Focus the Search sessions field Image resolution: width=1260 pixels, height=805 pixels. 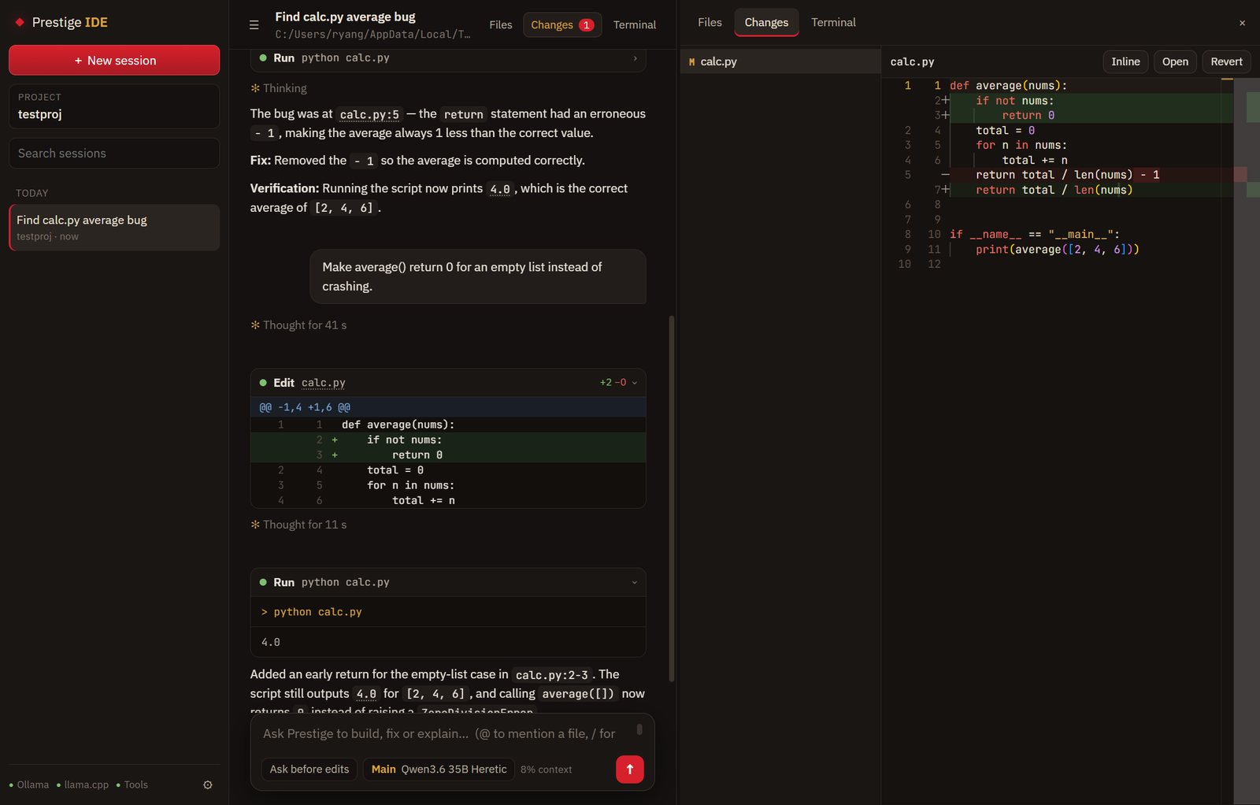[114, 154]
